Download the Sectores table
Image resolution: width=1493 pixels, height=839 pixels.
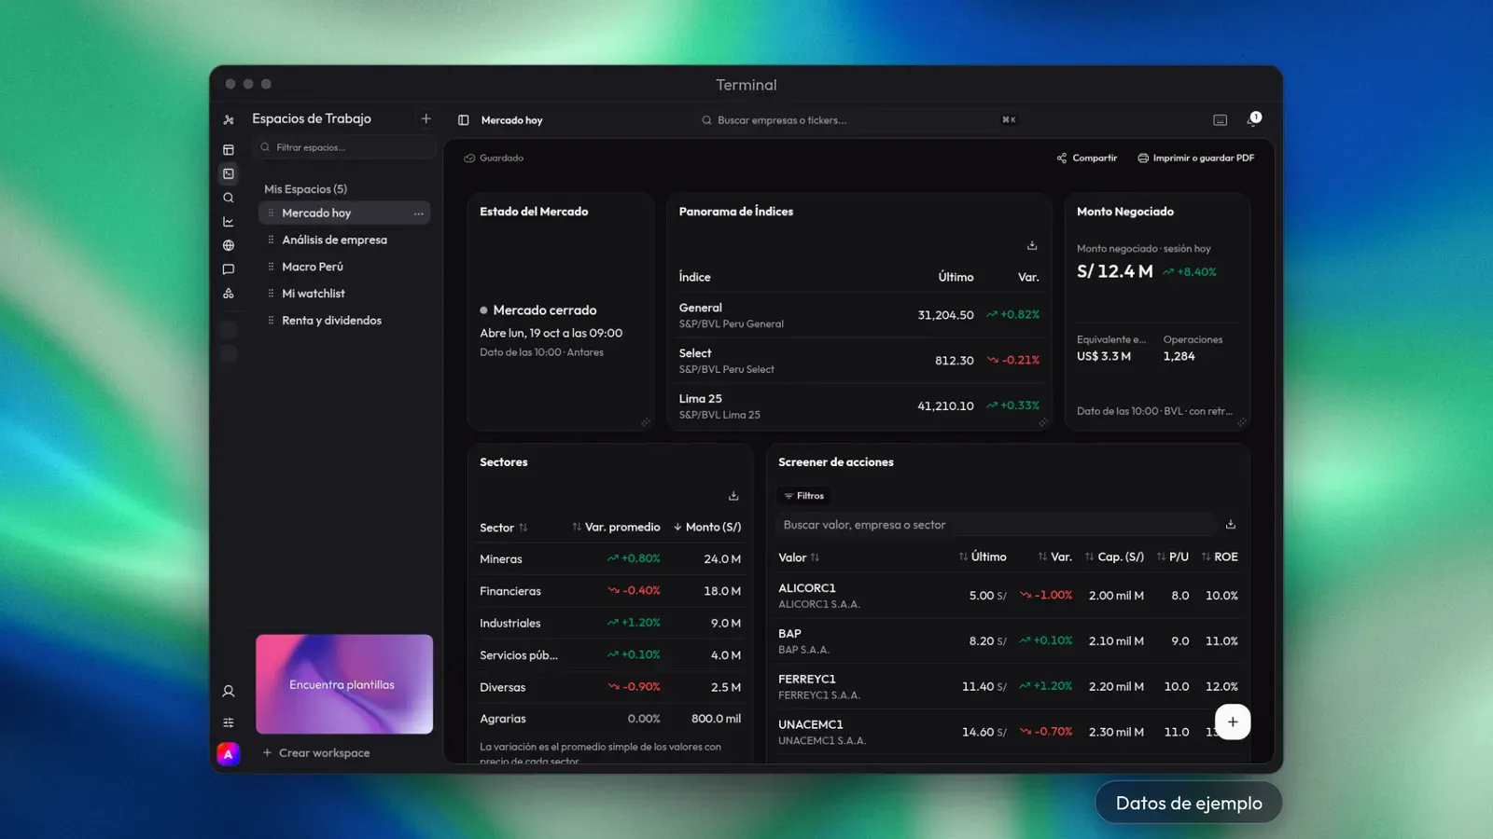coord(733,496)
